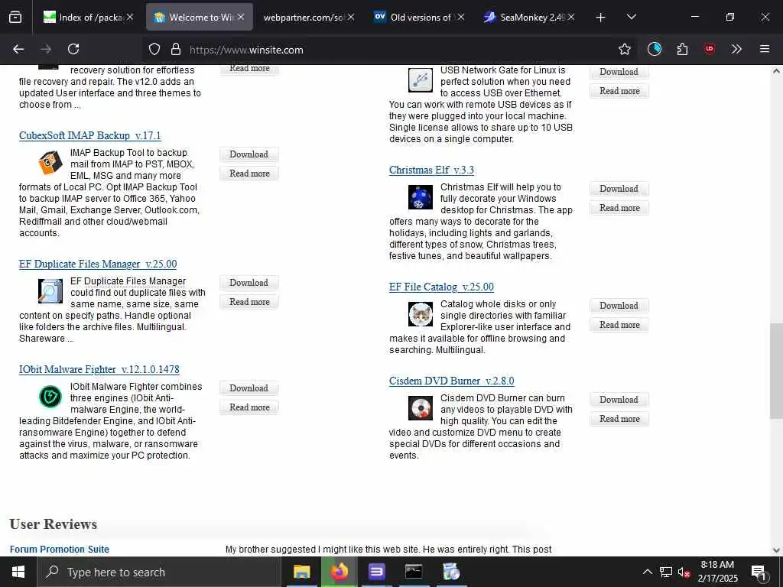Click the scrollbar down arrow
The width and height of the screenshot is (783, 587).
coord(776,550)
